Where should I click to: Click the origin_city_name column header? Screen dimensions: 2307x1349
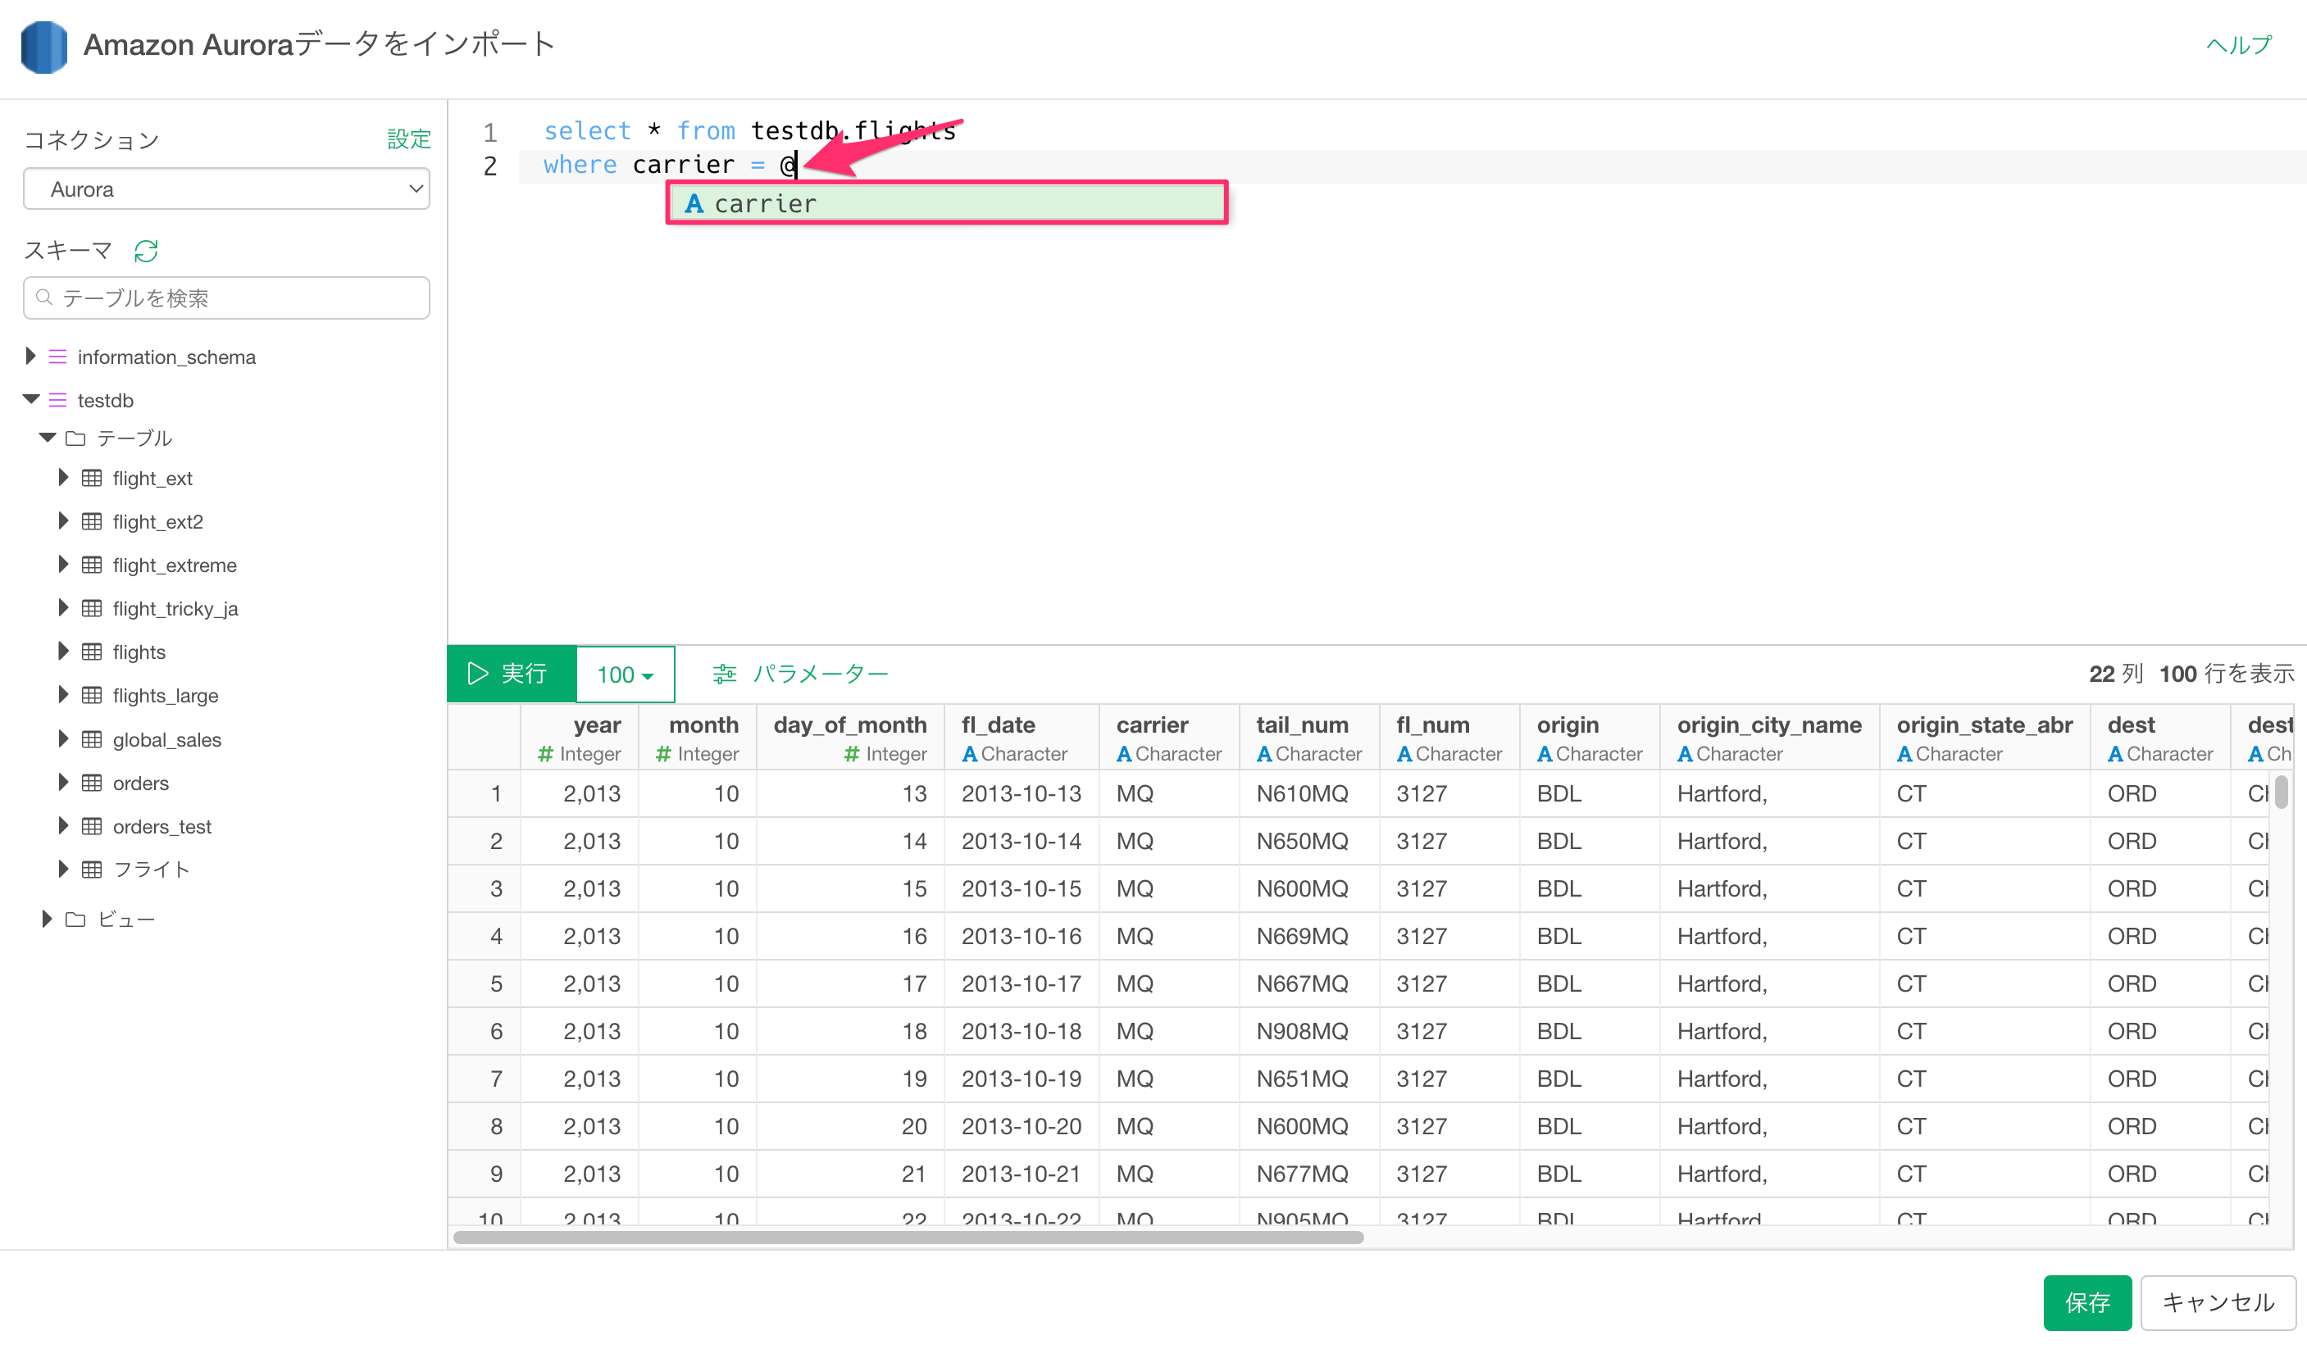click(x=1770, y=738)
